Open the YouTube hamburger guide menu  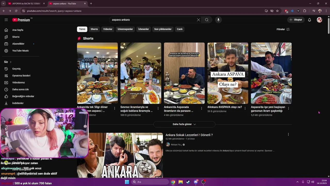click(x=6, y=20)
